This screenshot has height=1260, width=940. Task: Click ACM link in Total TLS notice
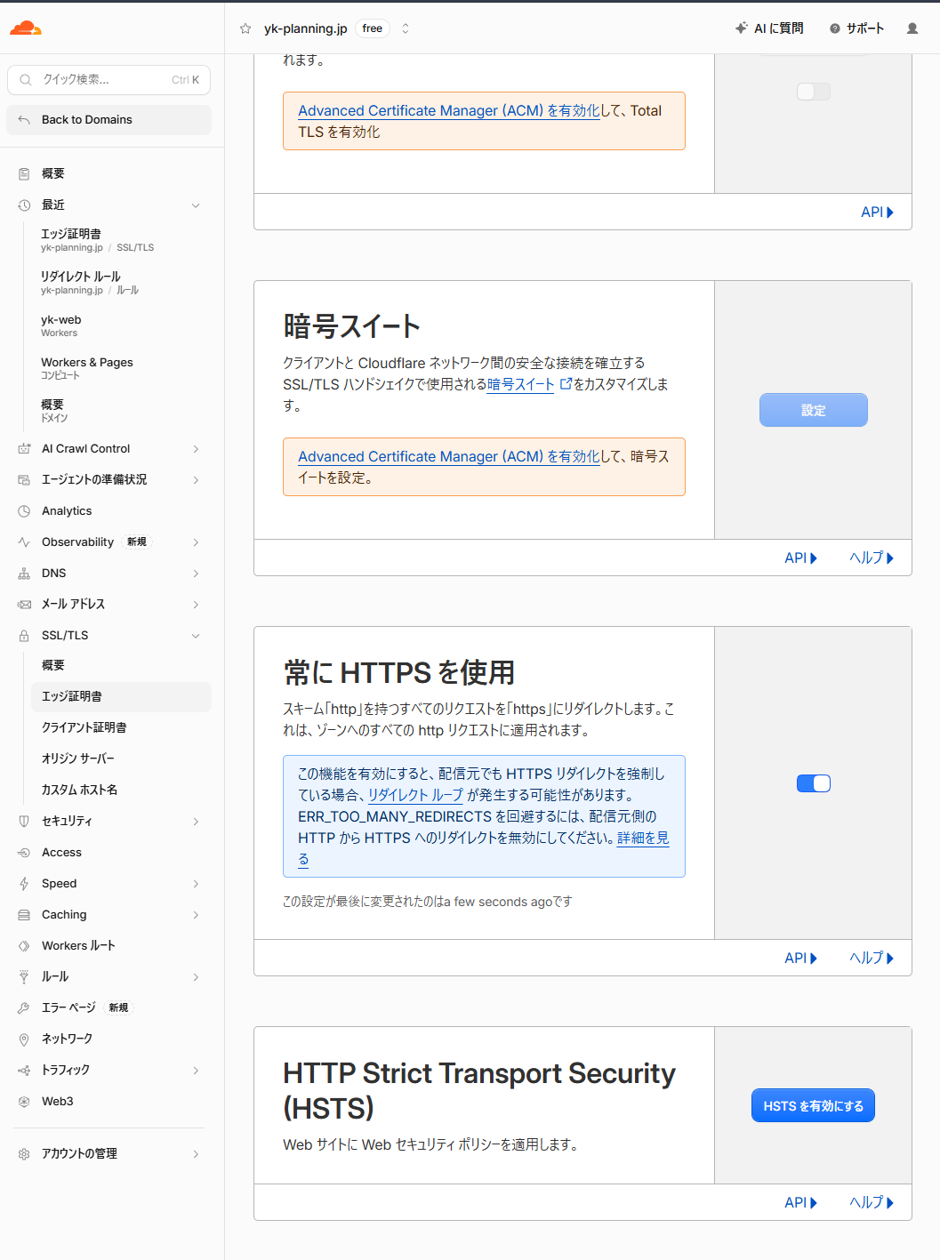pyautogui.click(x=449, y=110)
